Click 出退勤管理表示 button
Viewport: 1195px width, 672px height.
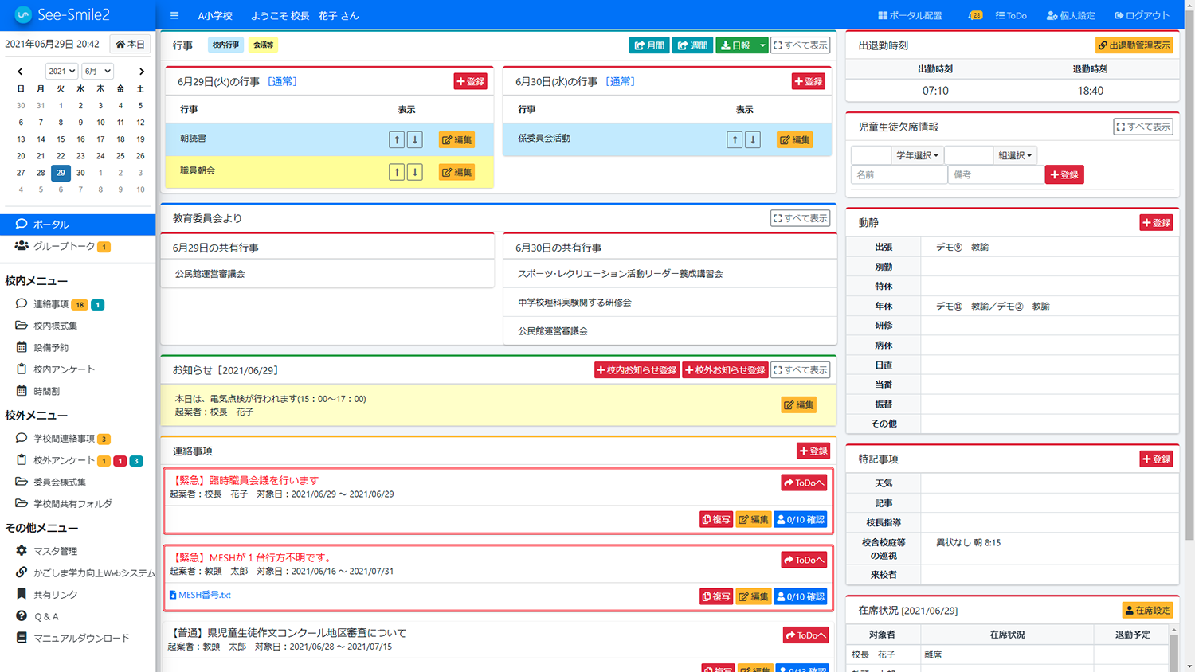tap(1134, 45)
